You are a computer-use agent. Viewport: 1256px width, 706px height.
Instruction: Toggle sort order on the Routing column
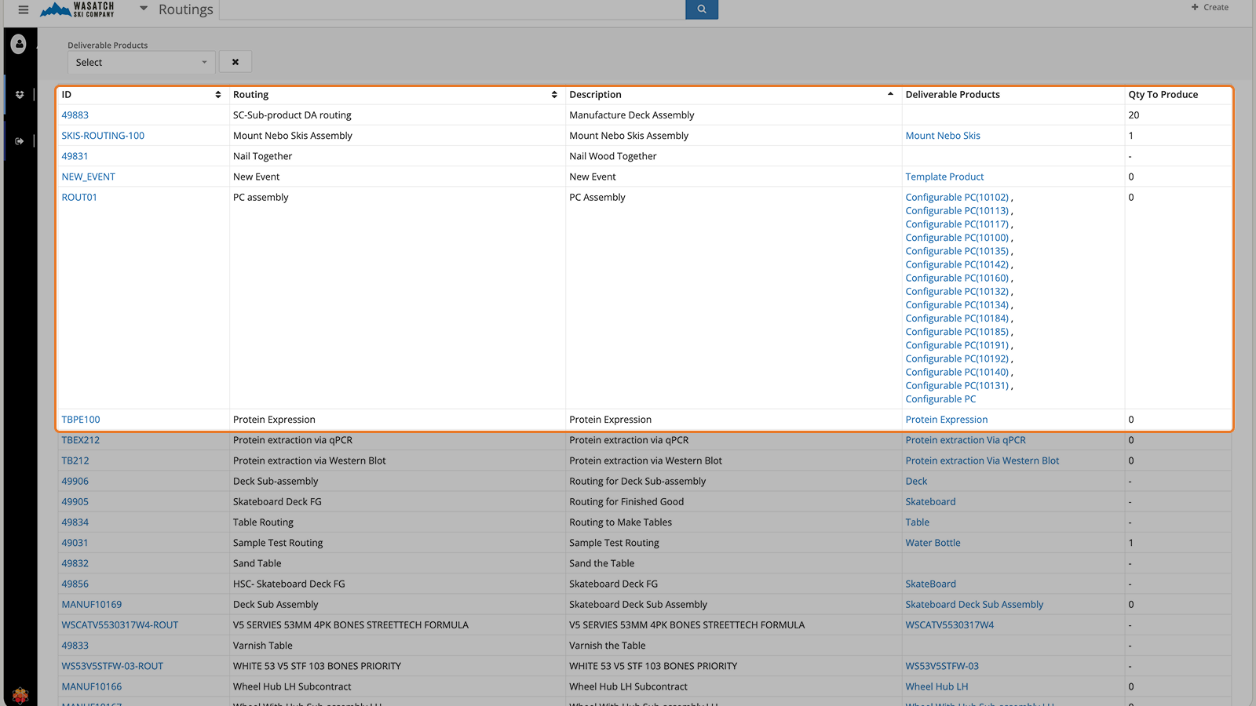pyautogui.click(x=555, y=94)
